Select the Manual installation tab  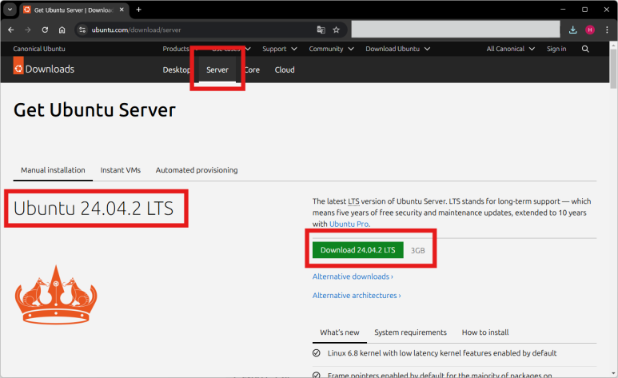tap(53, 170)
